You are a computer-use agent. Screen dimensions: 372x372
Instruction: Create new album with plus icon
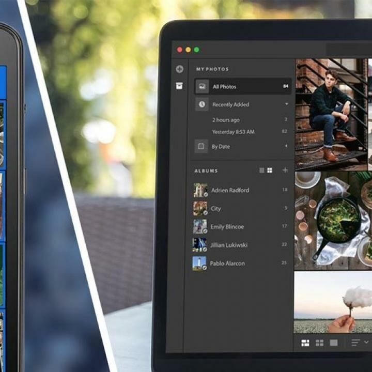point(285,170)
